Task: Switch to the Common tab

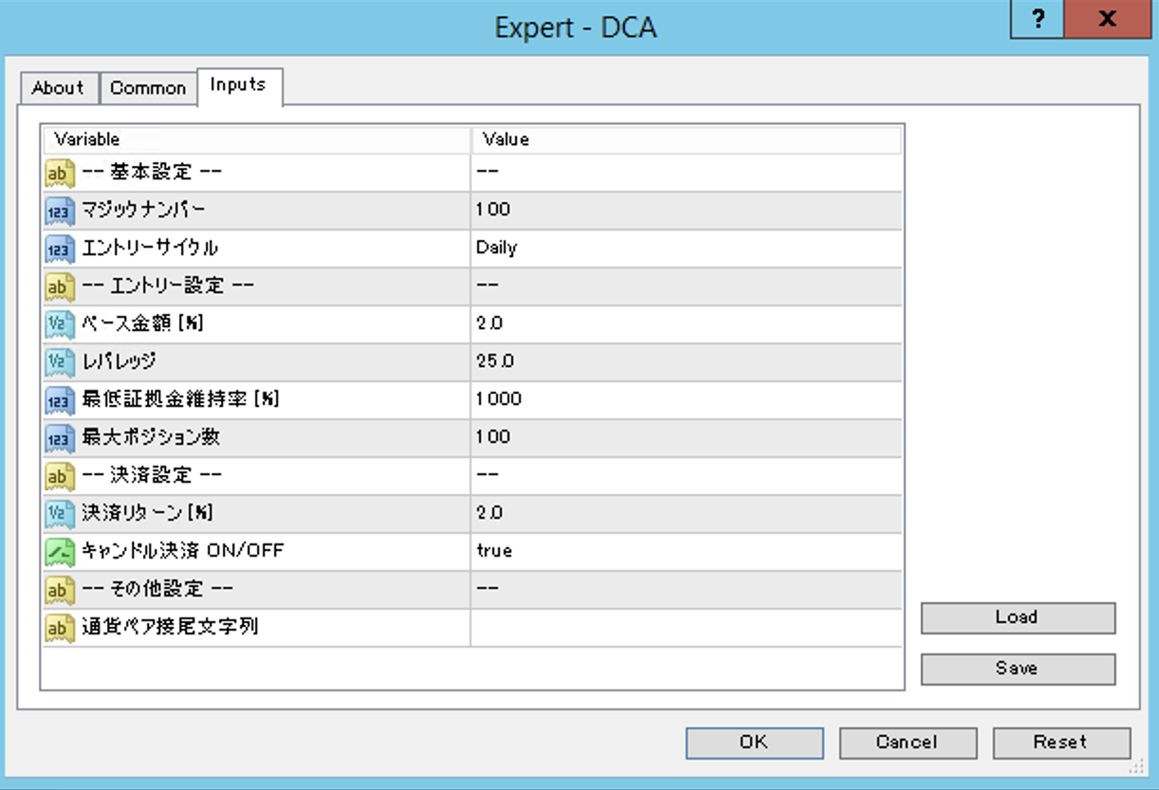Action: point(148,88)
